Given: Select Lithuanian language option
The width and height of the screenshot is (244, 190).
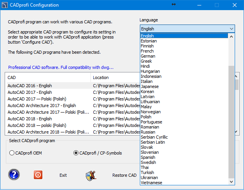Looking at the screenshot, I should [x=184, y=102].
